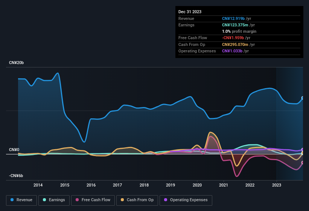This screenshot has width=309, height=211.
Task: Click the 2017 x-axis label
Action: click(x=117, y=185)
